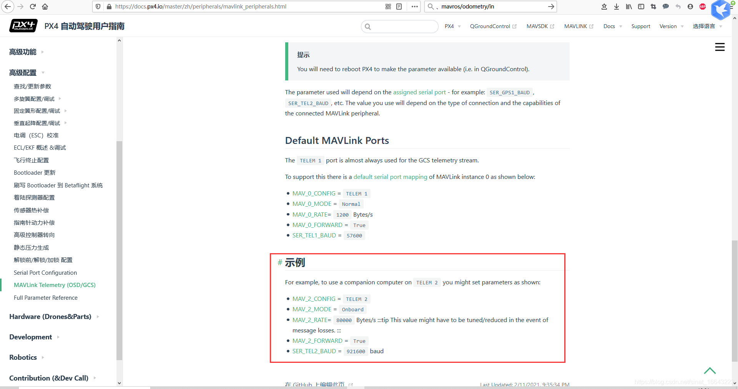Image resolution: width=738 pixels, height=389 pixels.
Task: Start screenshot crop tool
Action: [x=653, y=7]
